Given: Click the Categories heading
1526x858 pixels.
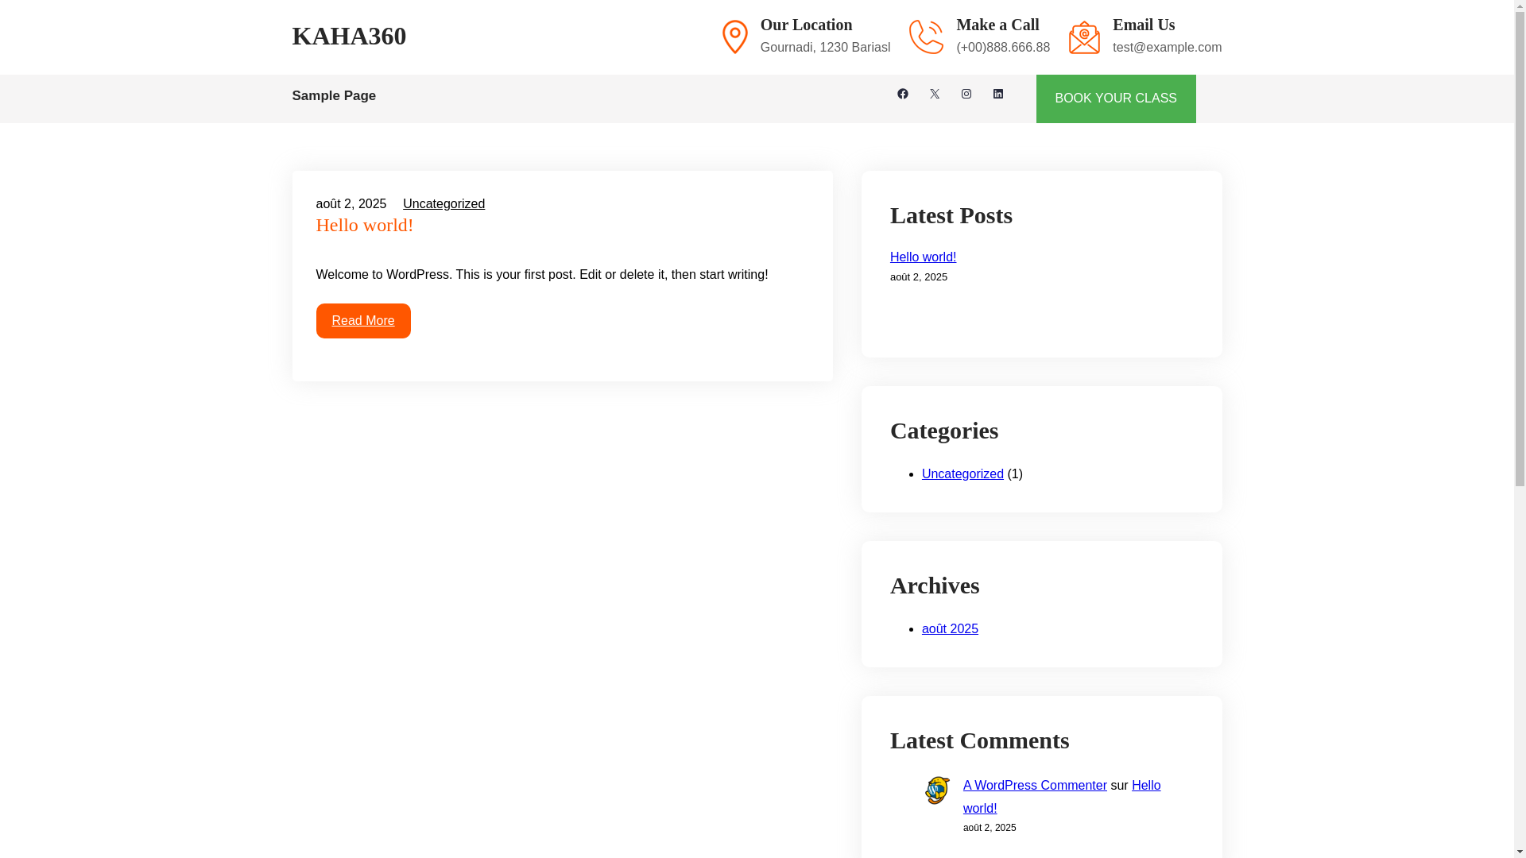Looking at the screenshot, I should (x=944, y=431).
